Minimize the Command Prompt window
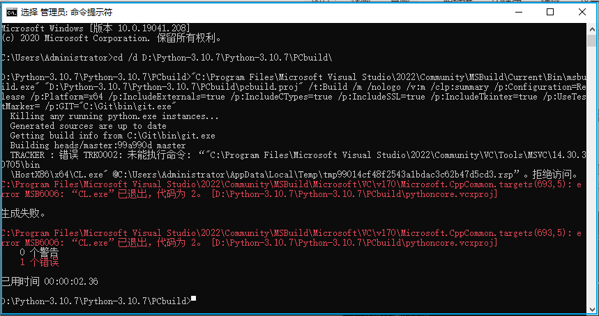Screen dimensions: 599x316 (518, 13)
